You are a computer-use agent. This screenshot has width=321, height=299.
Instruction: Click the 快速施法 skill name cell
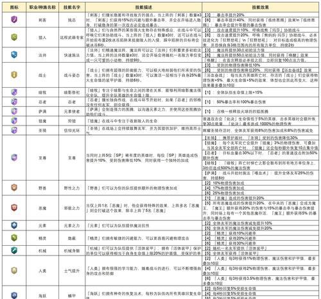[x=72, y=55]
